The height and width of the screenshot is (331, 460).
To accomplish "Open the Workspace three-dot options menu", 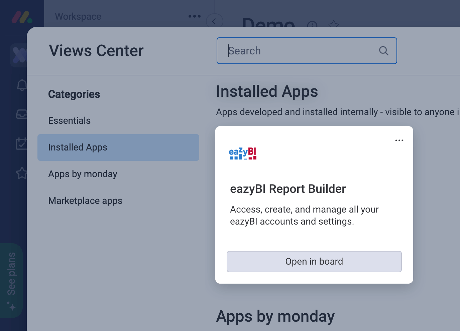I will 194,16.
